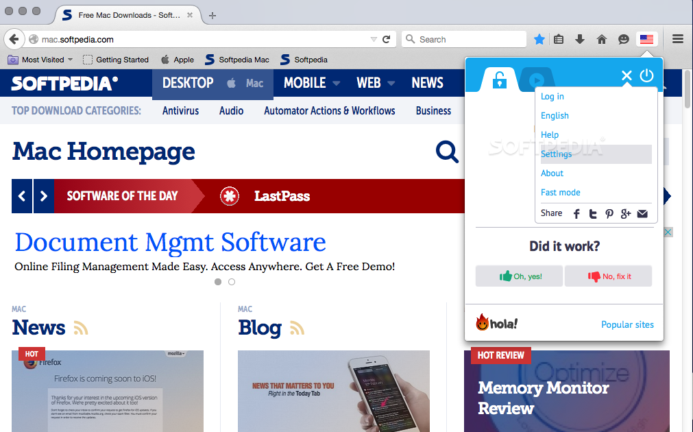Open the Softpedia bookmark
Image resolution: width=693 pixels, height=432 pixels.
[x=304, y=60]
